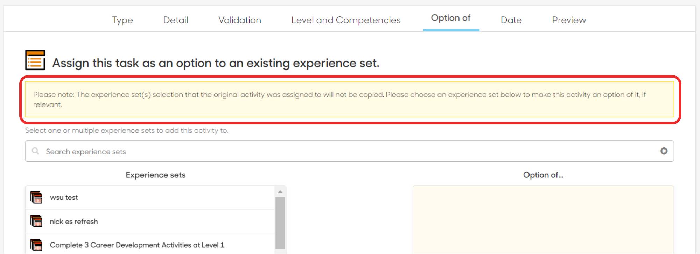Open Level and Competencies tab
The height and width of the screenshot is (254, 700).
tap(346, 20)
